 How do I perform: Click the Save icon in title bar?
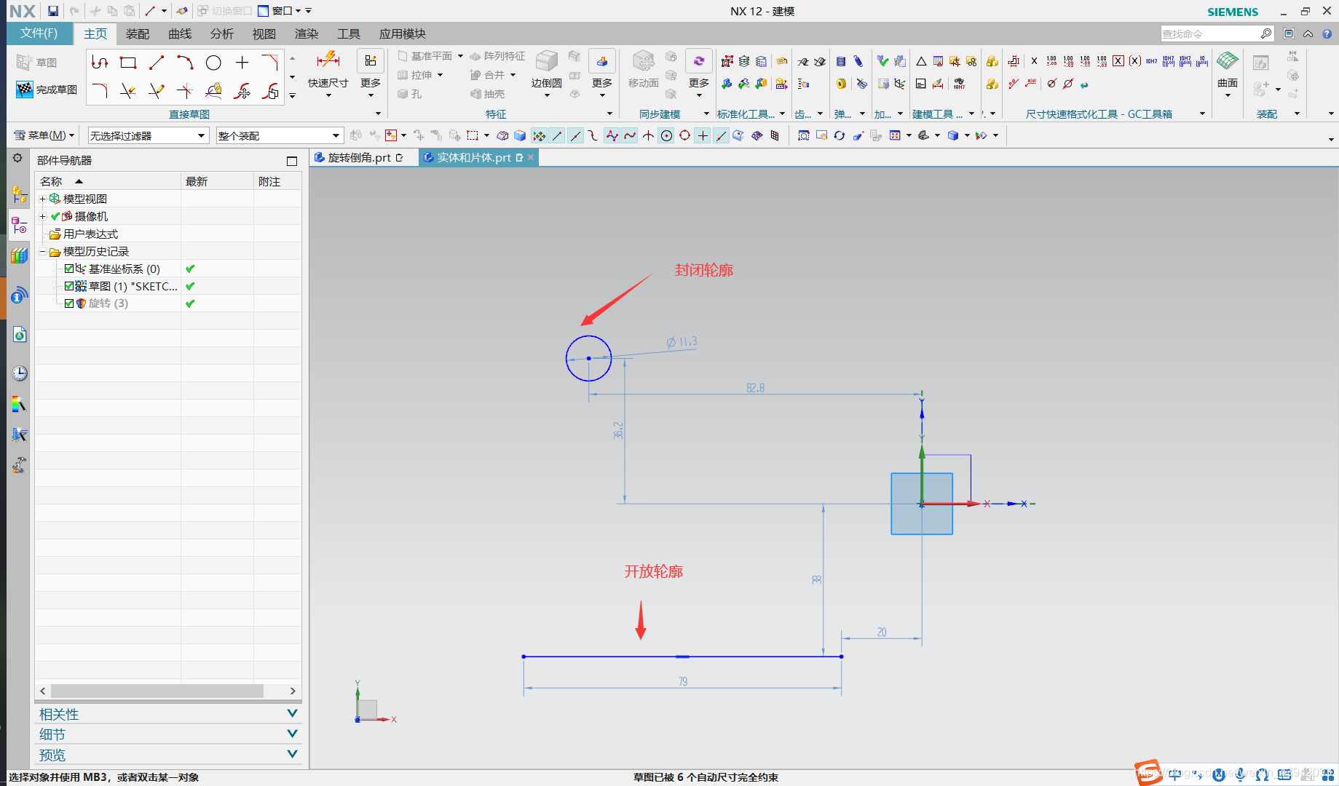click(x=53, y=11)
